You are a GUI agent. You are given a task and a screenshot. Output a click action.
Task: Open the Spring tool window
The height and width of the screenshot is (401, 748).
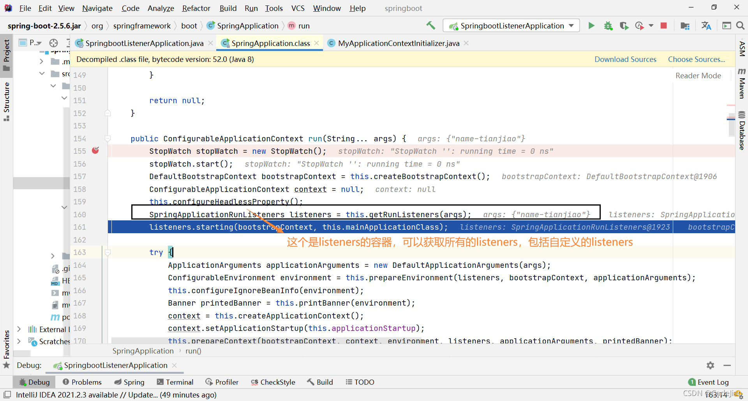129,382
